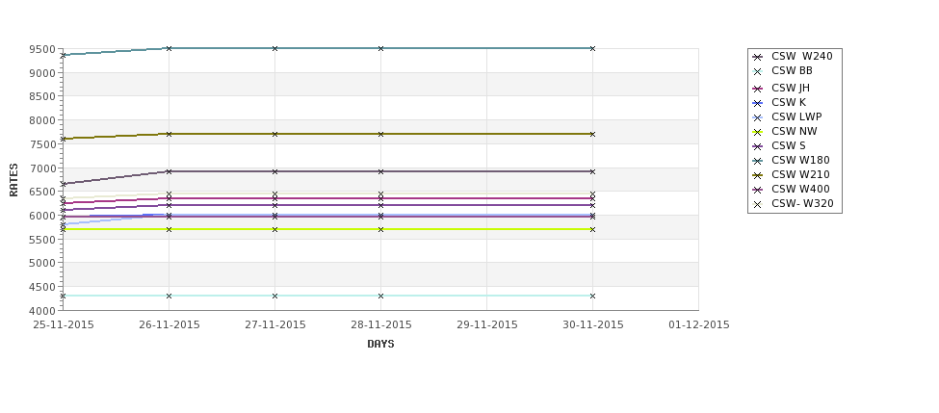Click CSW BB data point on 28-11-2015
The width and height of the screenshot is (939, 413).
click(380, 296)
